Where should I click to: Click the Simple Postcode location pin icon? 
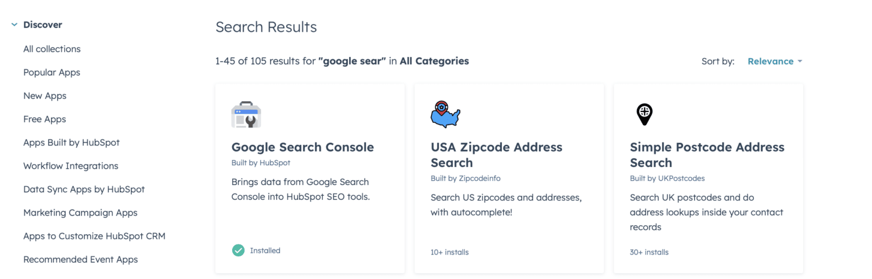coord(644,114)
